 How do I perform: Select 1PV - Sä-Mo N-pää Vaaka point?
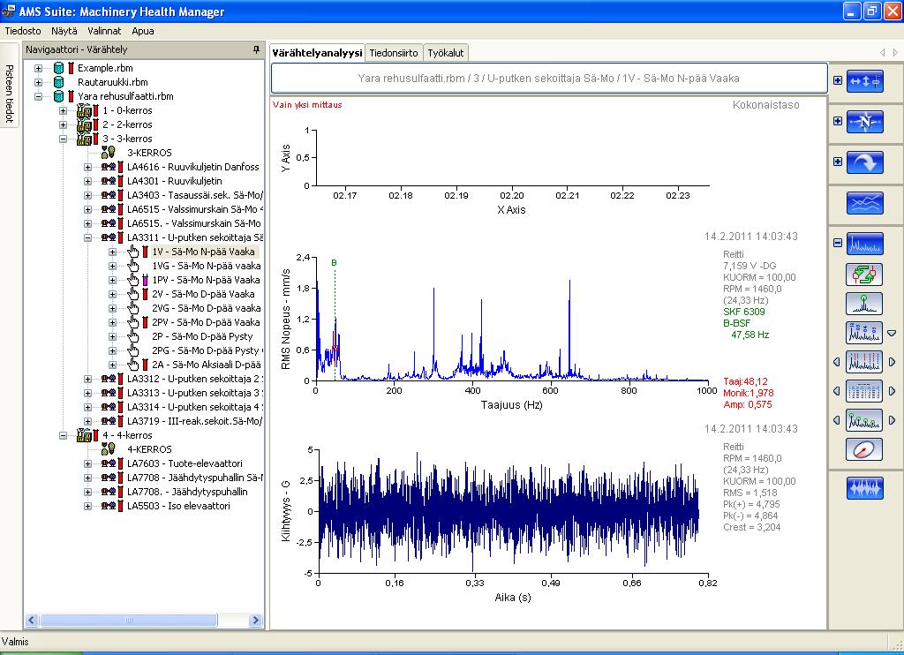(x=206, y=280)
